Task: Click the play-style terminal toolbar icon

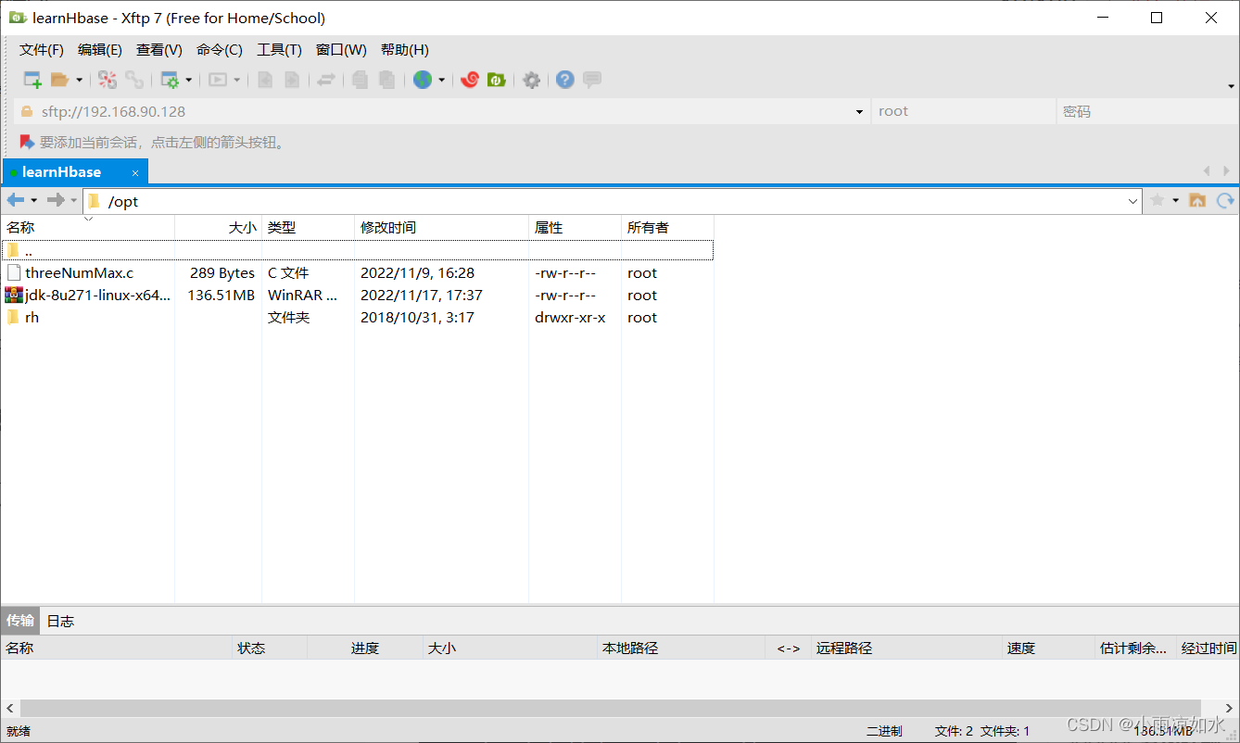Action: (x=218, y=80)
